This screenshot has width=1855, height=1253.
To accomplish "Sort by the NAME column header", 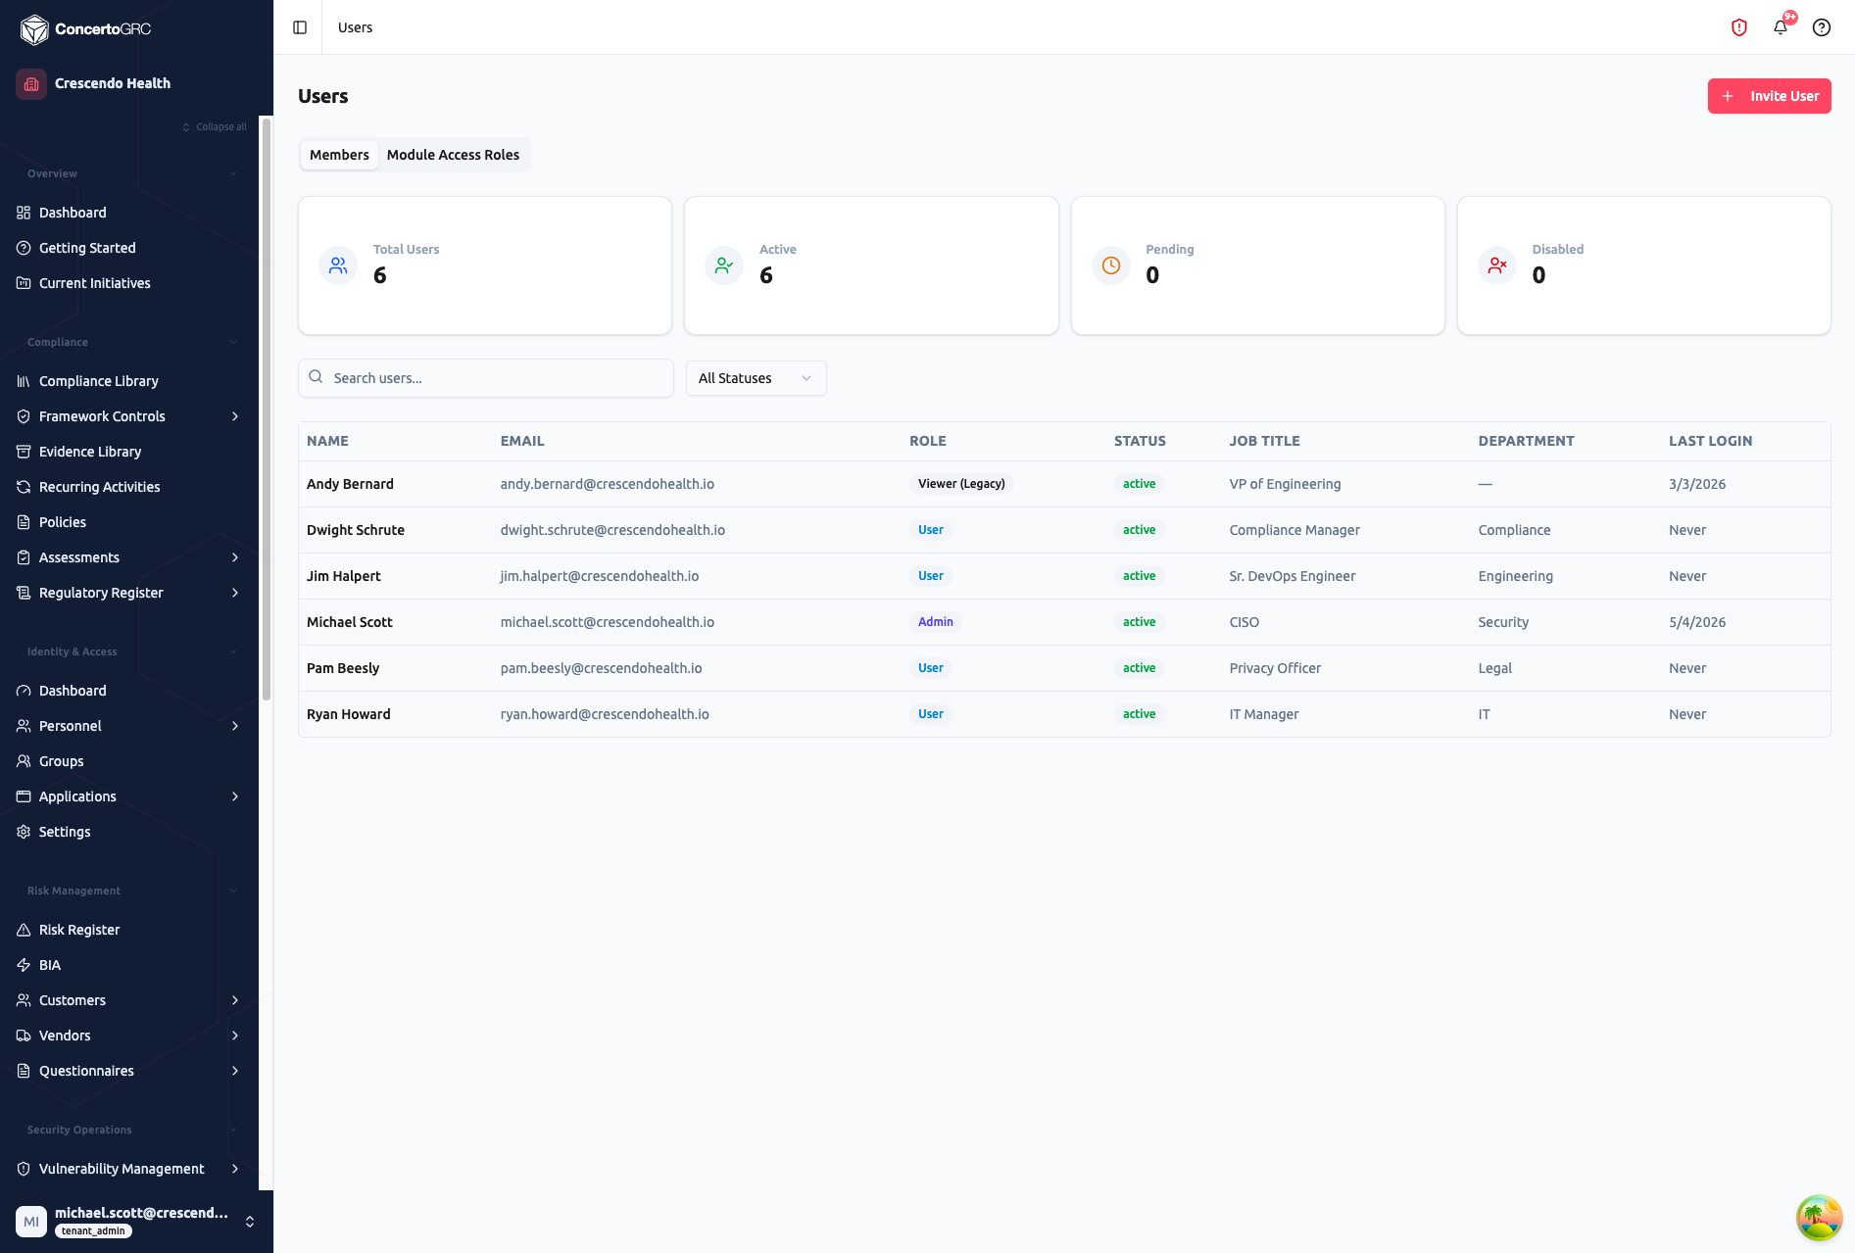I will [x=327, y=441].
